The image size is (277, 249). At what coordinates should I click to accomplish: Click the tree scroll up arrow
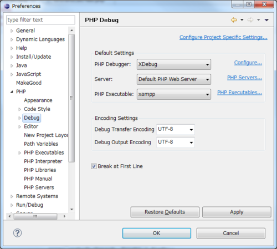tap(71, 30)
